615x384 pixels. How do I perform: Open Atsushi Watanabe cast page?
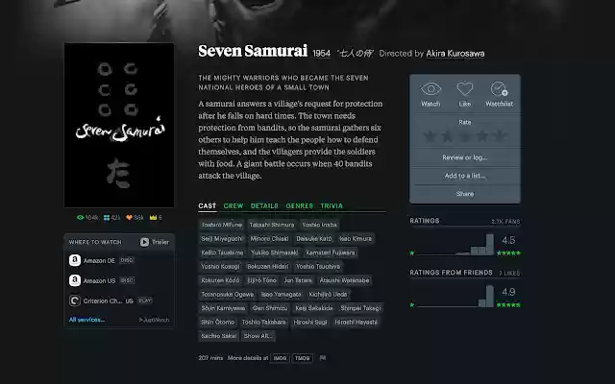344,280
